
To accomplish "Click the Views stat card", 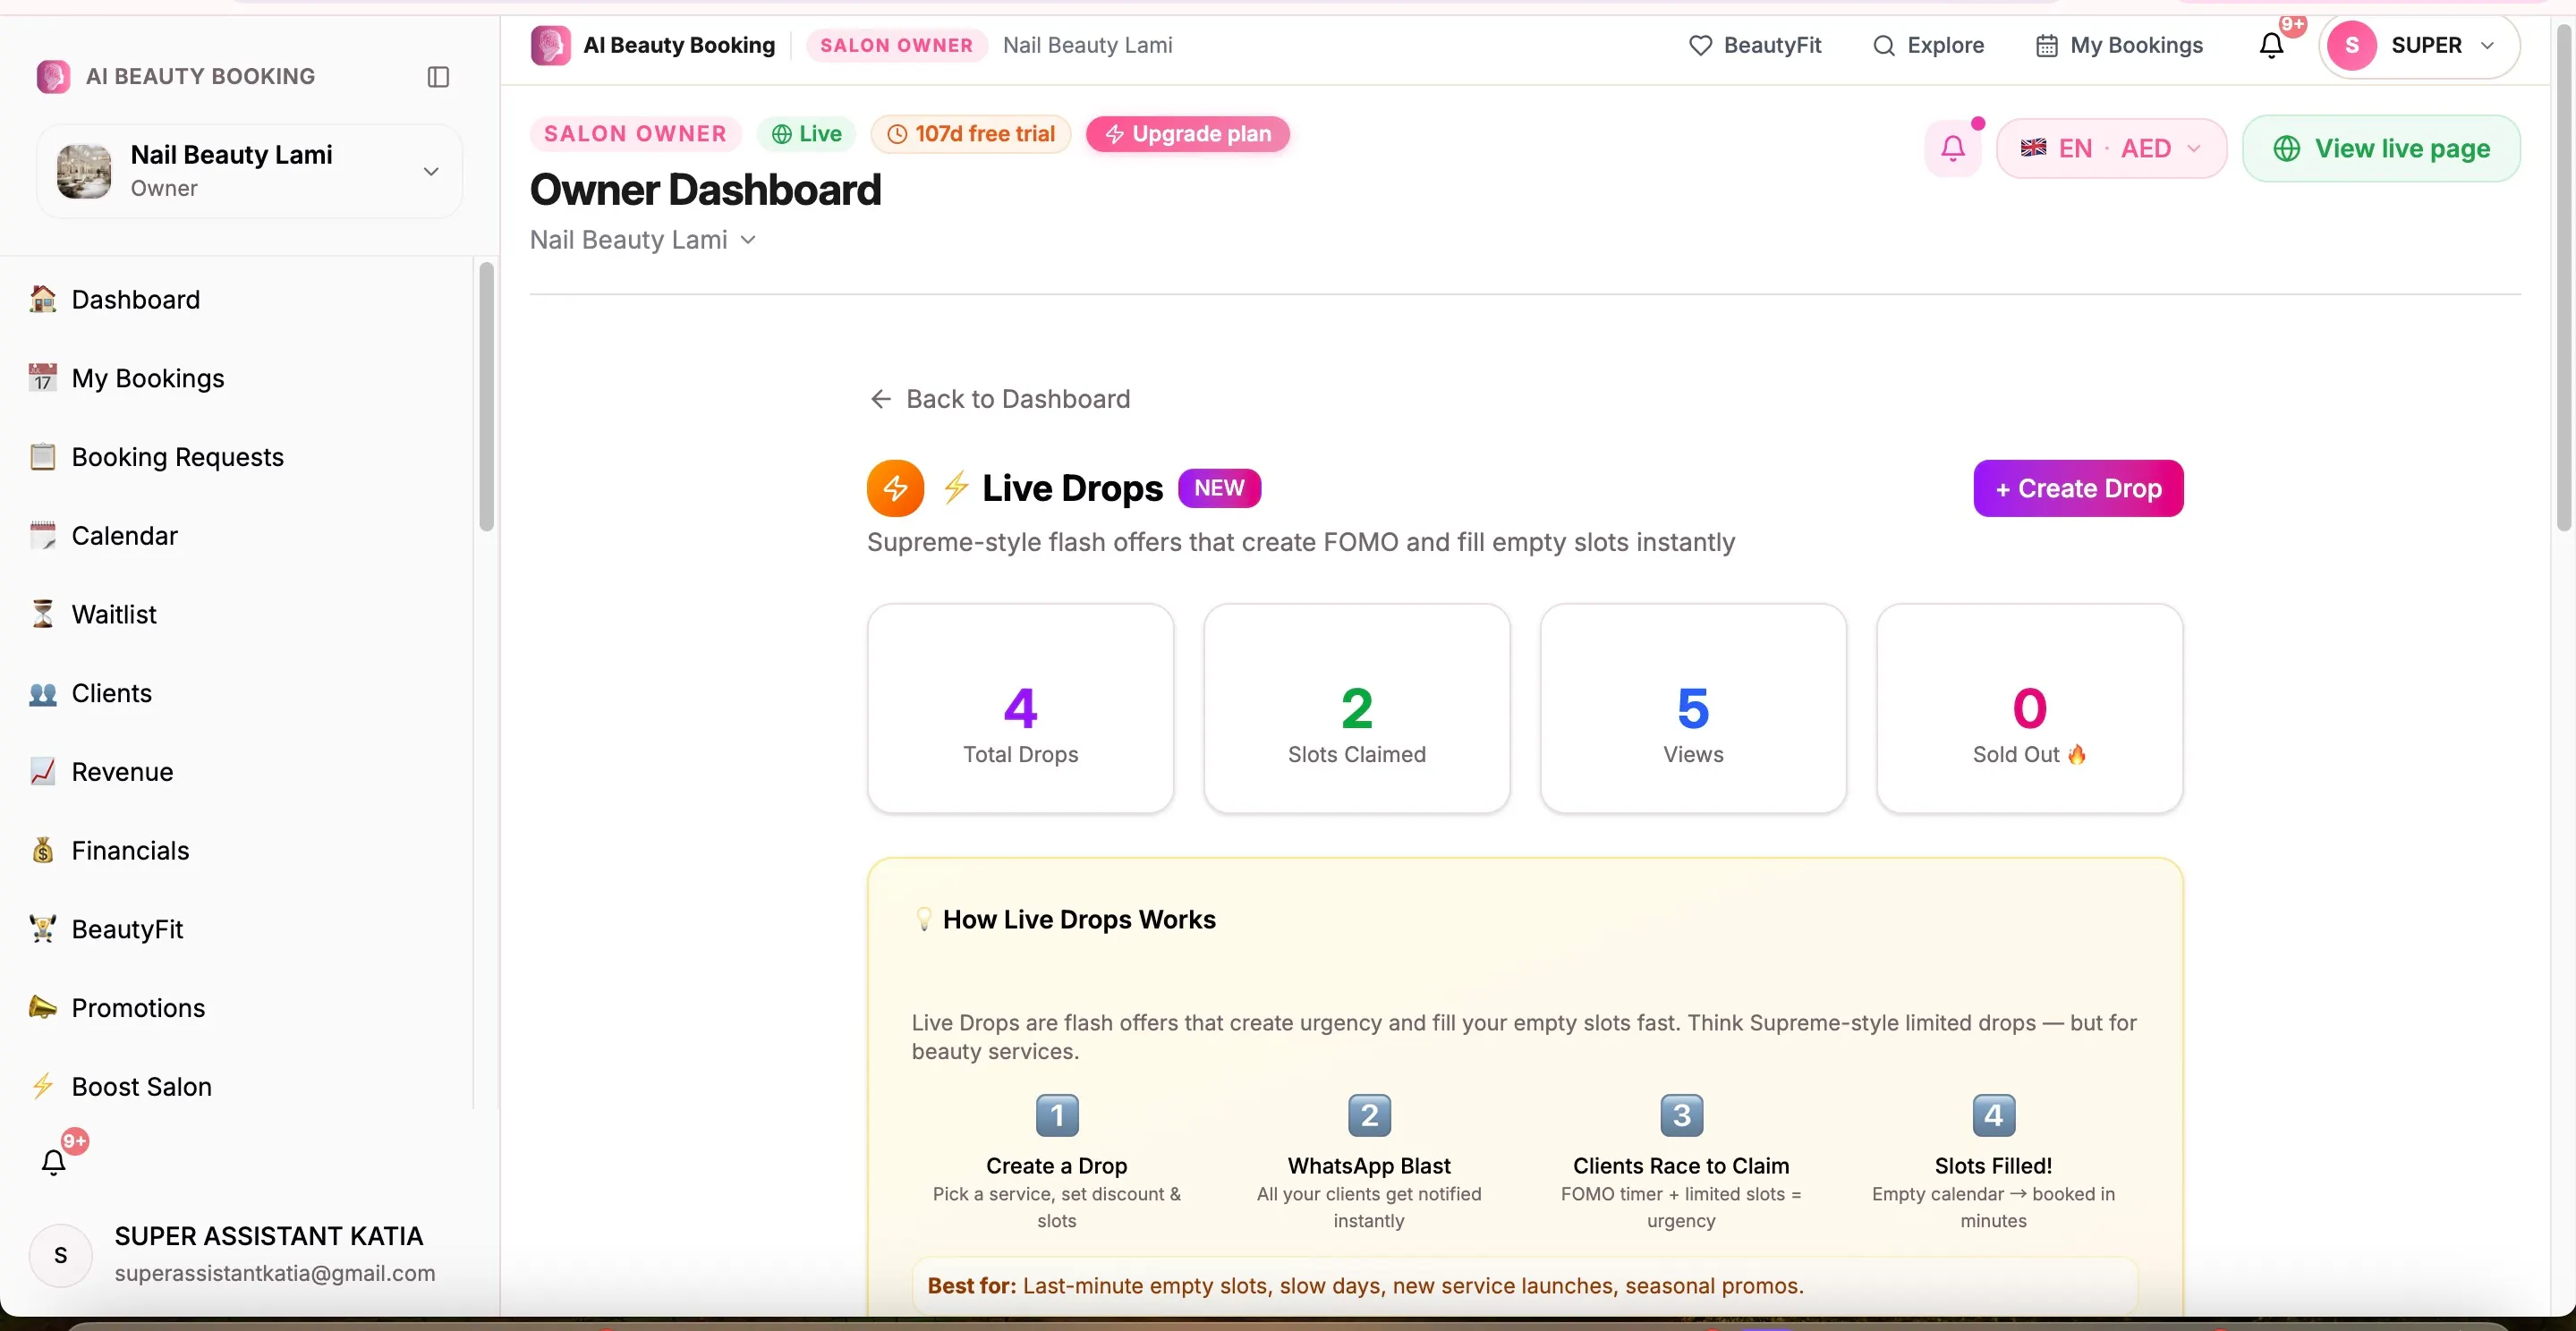I will [1693, 709].
